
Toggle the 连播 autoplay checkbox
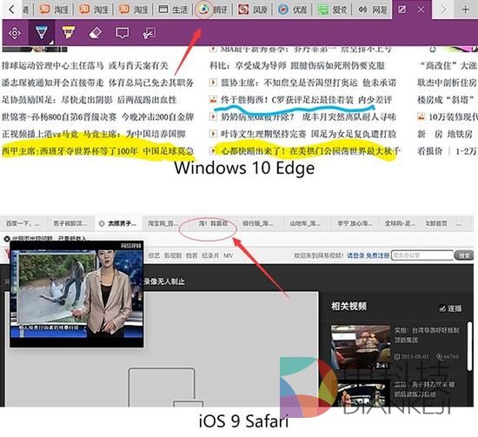(x=442, y=308)
